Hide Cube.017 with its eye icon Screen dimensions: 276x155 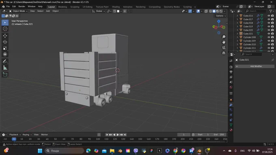tap(269, 19)
